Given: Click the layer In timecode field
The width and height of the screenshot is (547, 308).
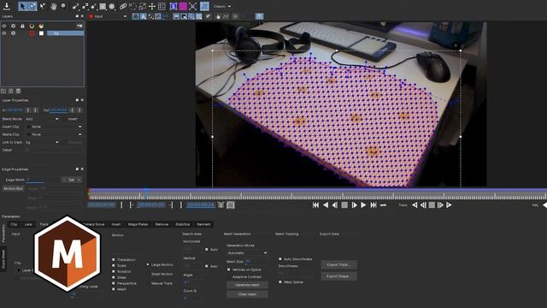Looking at the screenshot, I should point(15,110).
